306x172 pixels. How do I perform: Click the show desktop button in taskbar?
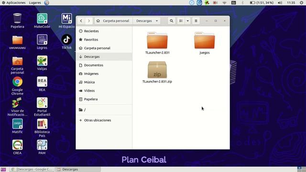3,169
